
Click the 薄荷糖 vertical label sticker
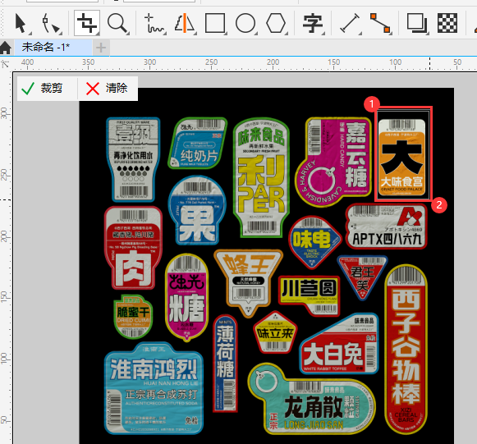coord(225,364)
